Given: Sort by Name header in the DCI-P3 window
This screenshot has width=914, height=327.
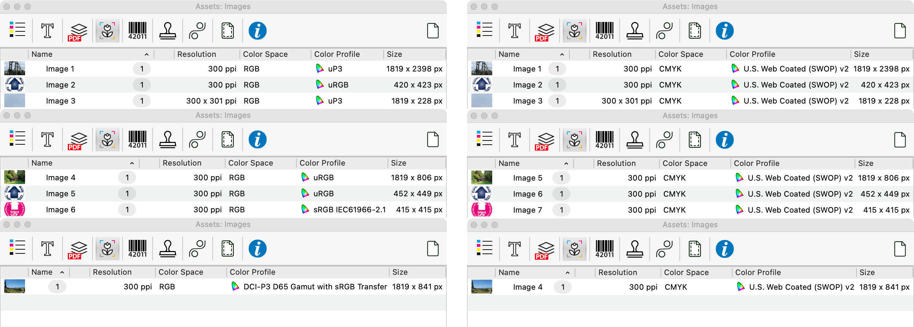Looking at the screenshot, I should 49,272.
